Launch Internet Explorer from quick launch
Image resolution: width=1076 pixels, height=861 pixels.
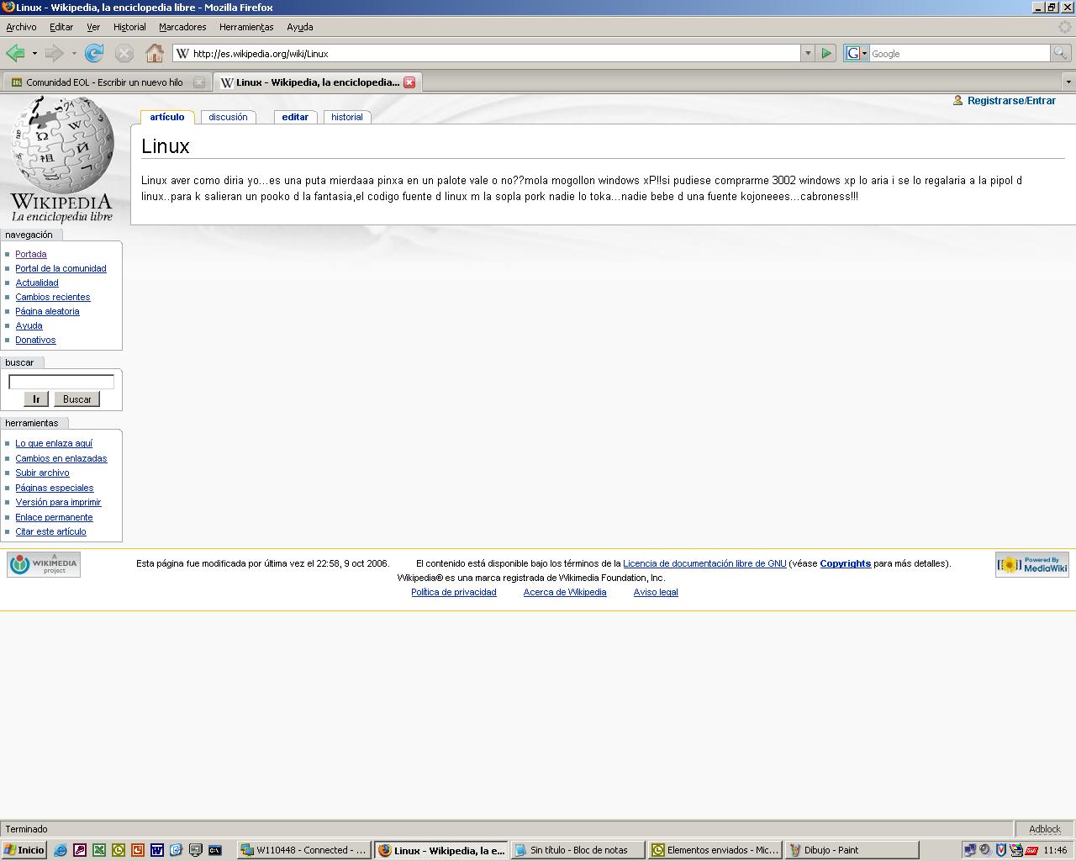click(61, 850)
